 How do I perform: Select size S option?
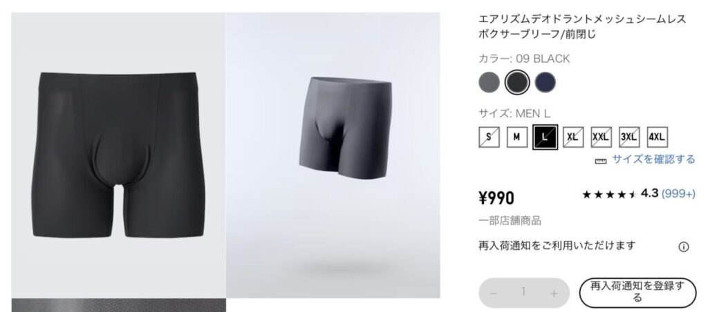[489, 137]
